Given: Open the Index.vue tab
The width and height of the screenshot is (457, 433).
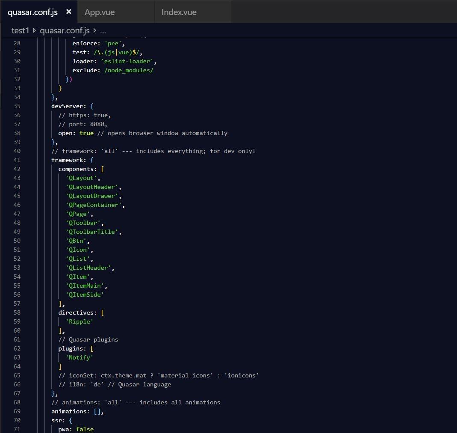Looking at the screenshot, I should pos(179,12).
